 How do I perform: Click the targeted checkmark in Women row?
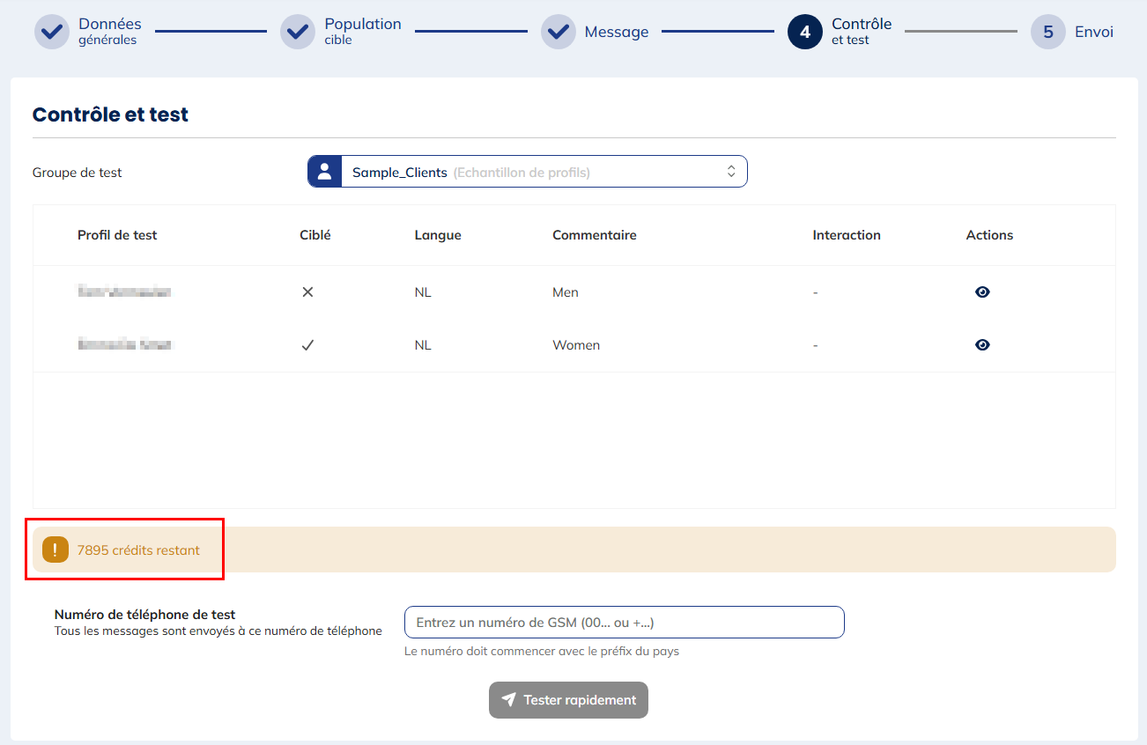[x=307, y=345]
